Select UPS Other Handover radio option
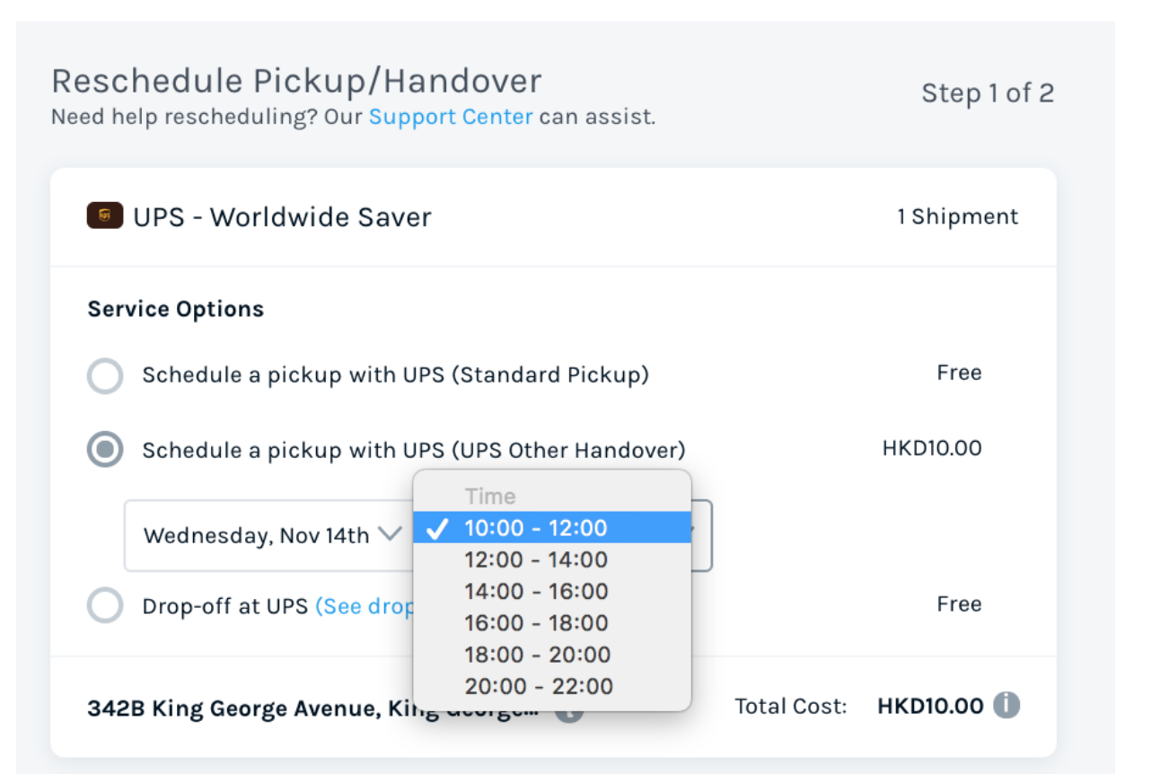The image size is (1151, 774). click(105, 449)
